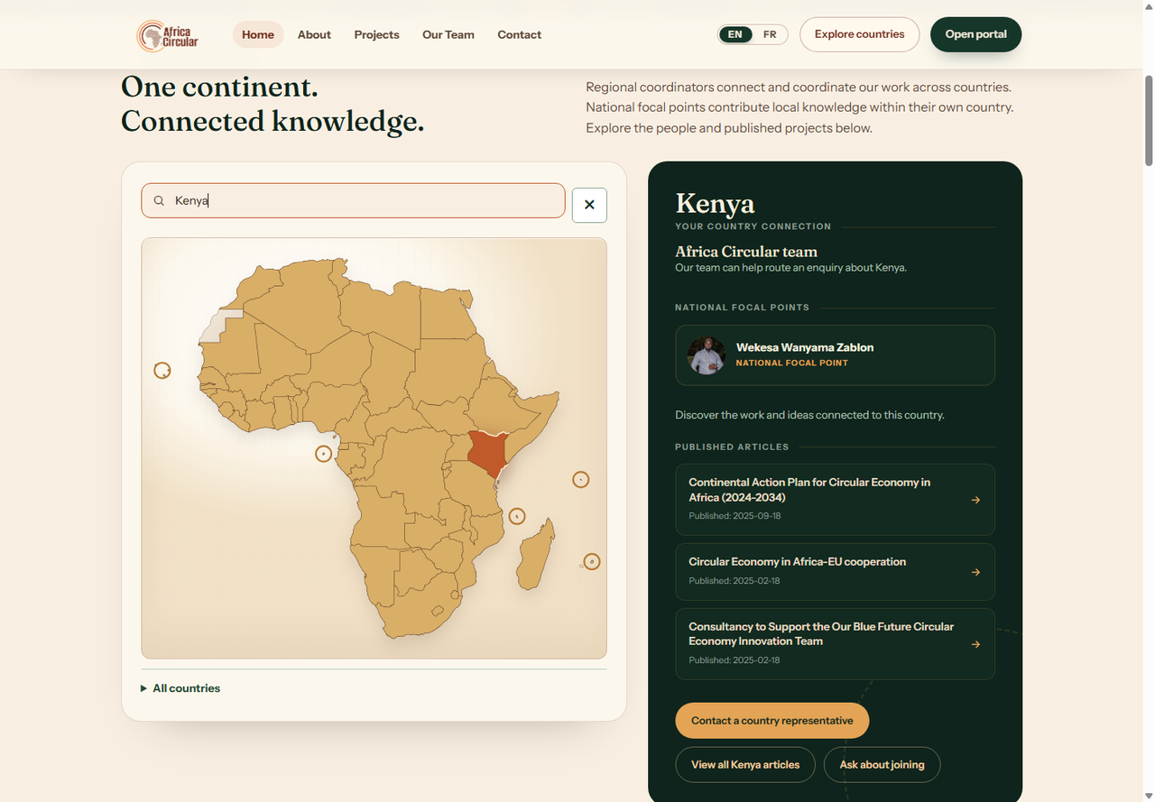Select the Mauritius island marker
Viewport: 1155px width, 802px height.
592,561
